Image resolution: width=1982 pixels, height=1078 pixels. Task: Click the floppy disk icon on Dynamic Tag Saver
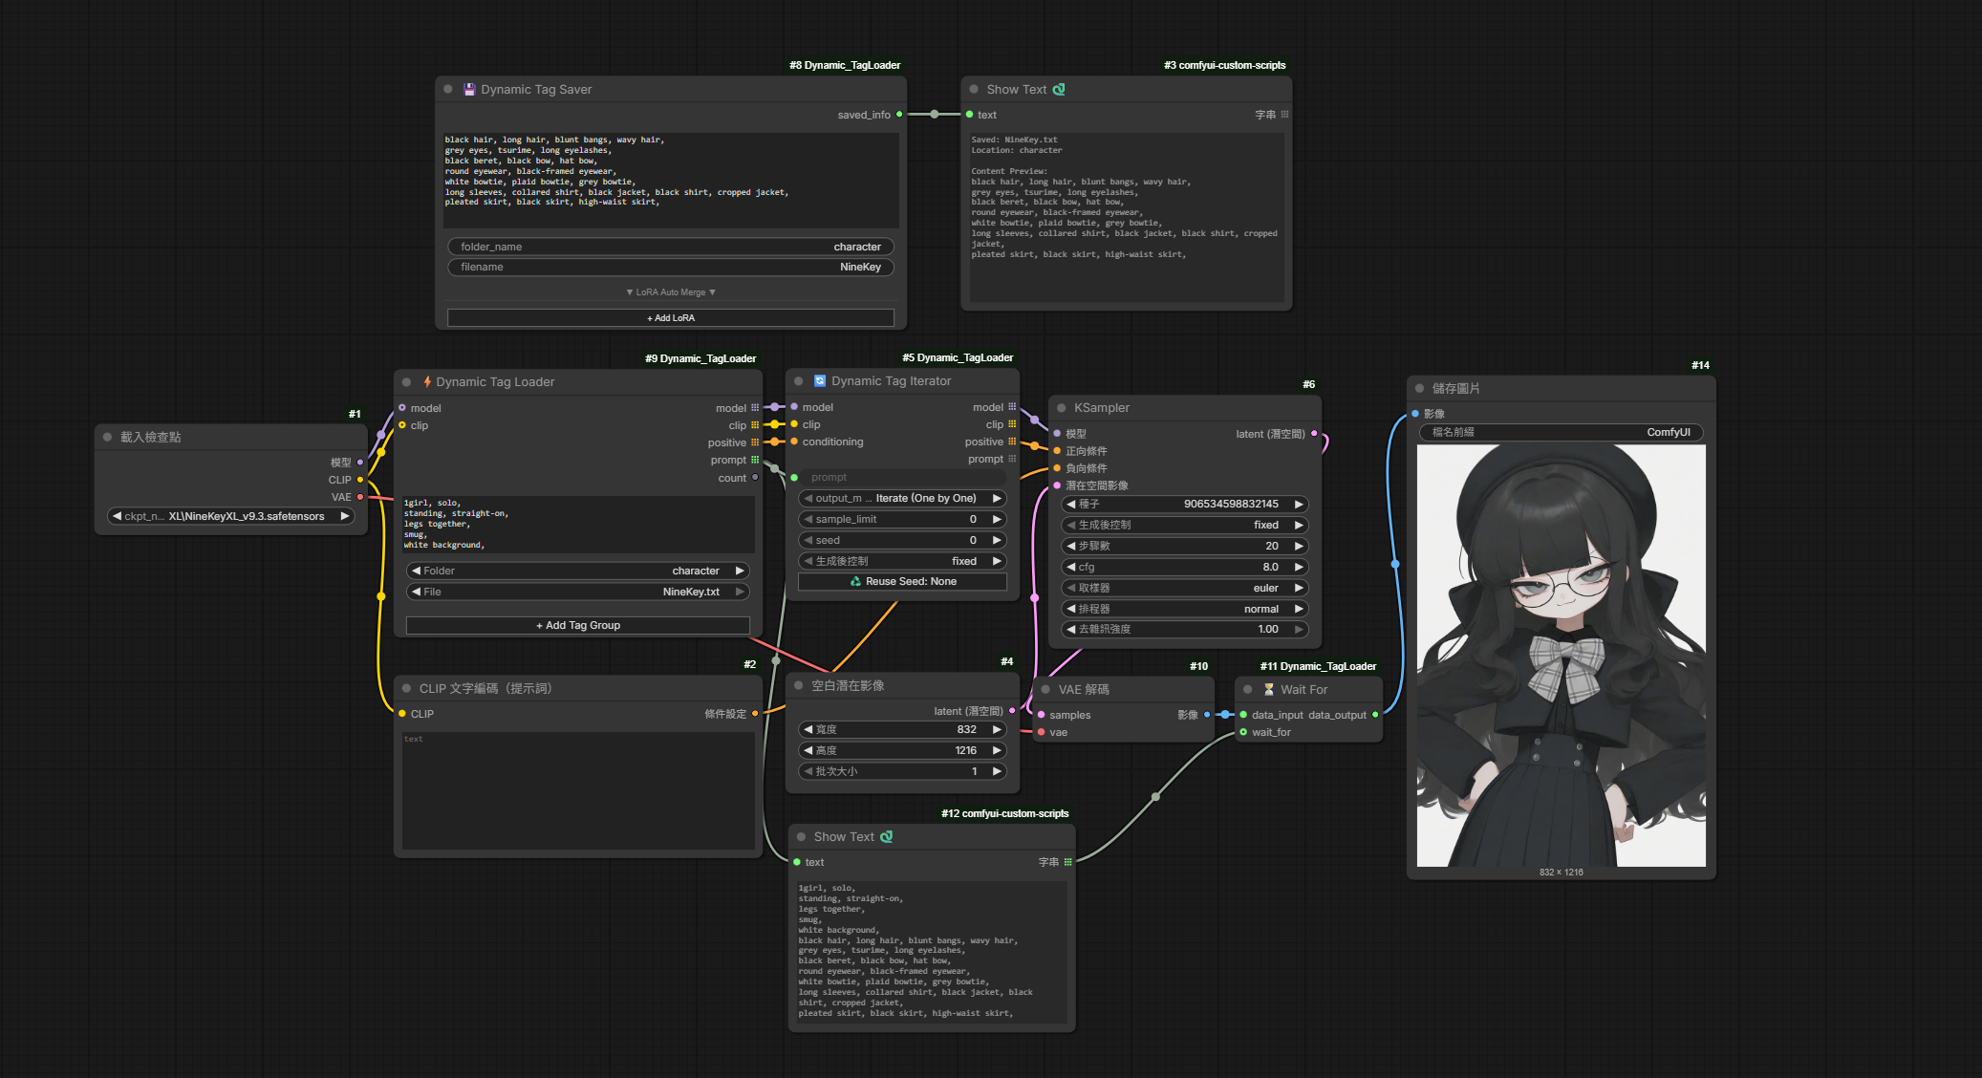click(469, 90)
